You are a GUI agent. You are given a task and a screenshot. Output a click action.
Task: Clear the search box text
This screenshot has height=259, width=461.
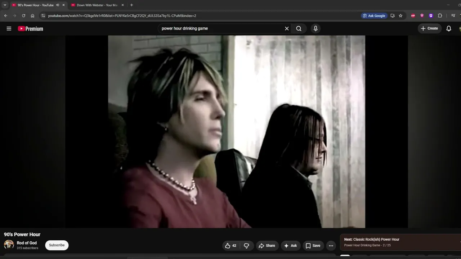tap(287, 28)
